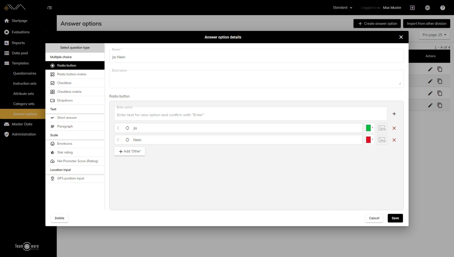Image resolution: width=454 pixels, height=257 pixels.
Task: Click the green color swatch for 'Ja'
Action: point(368,128)
